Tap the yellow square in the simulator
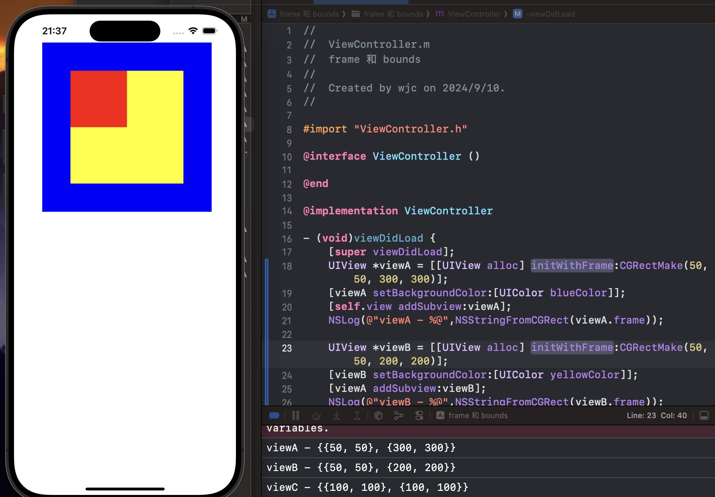Screen dimensions: 715x497 pos(155,155)
